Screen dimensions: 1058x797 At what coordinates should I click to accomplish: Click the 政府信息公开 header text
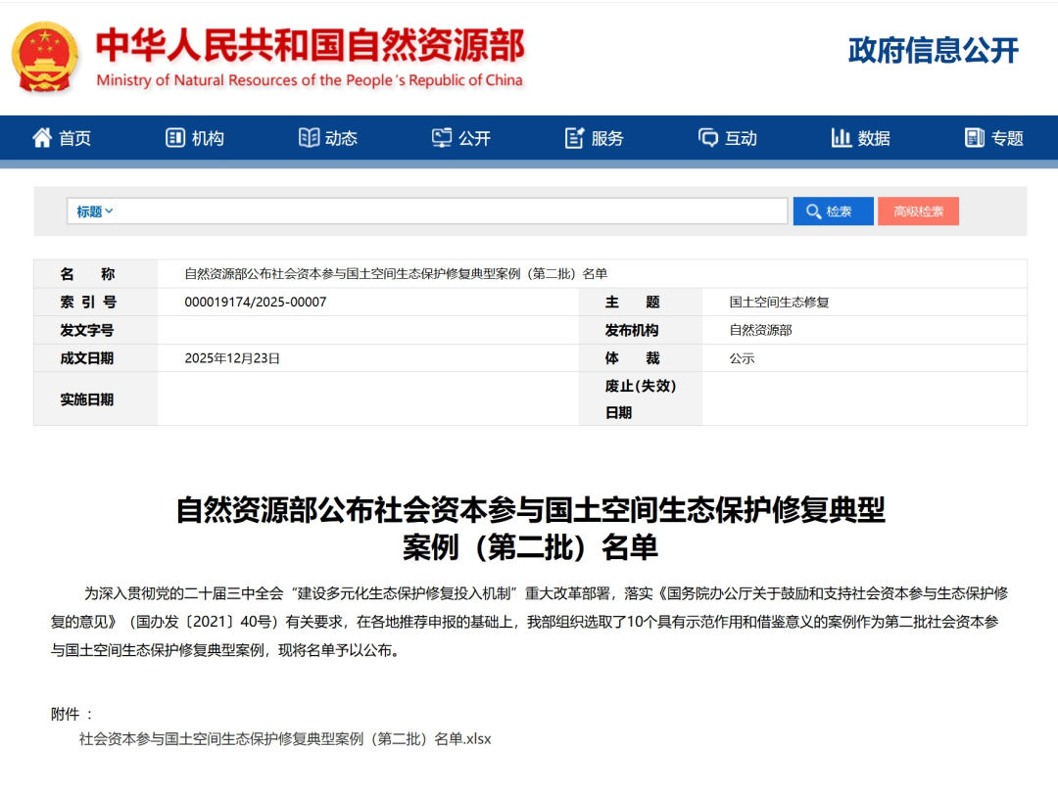point(934,51)
